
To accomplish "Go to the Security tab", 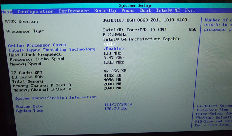I will click(105, 11).
